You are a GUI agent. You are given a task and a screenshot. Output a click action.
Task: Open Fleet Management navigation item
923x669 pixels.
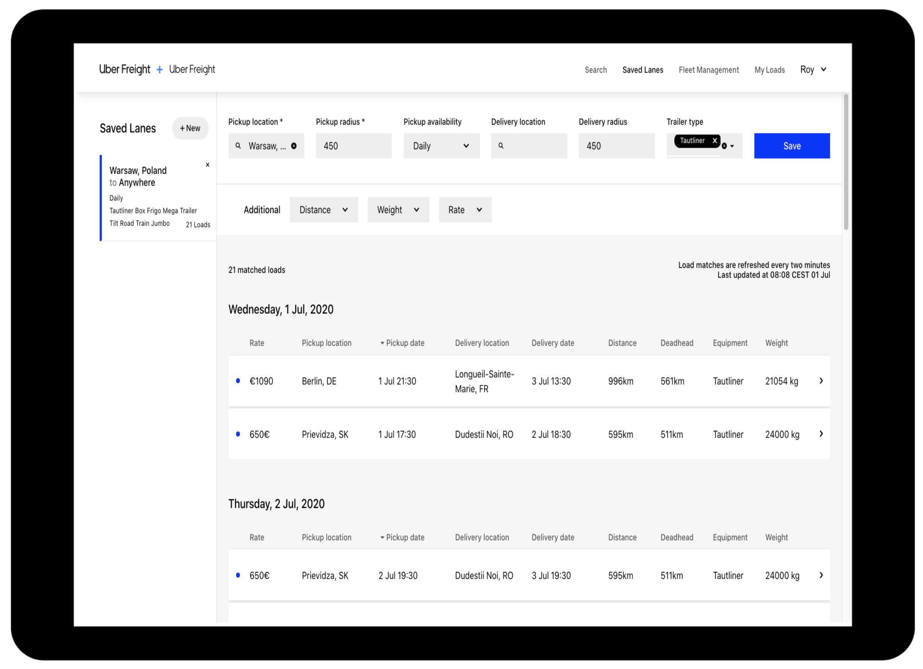[709, 70]
